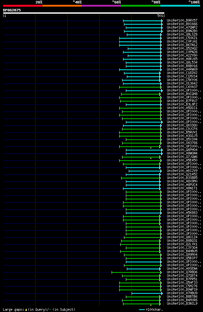Click the cyan alignment bar for UniRef100_A8I2V9
The width and height of the screenshot is (203, 312).
145,171
